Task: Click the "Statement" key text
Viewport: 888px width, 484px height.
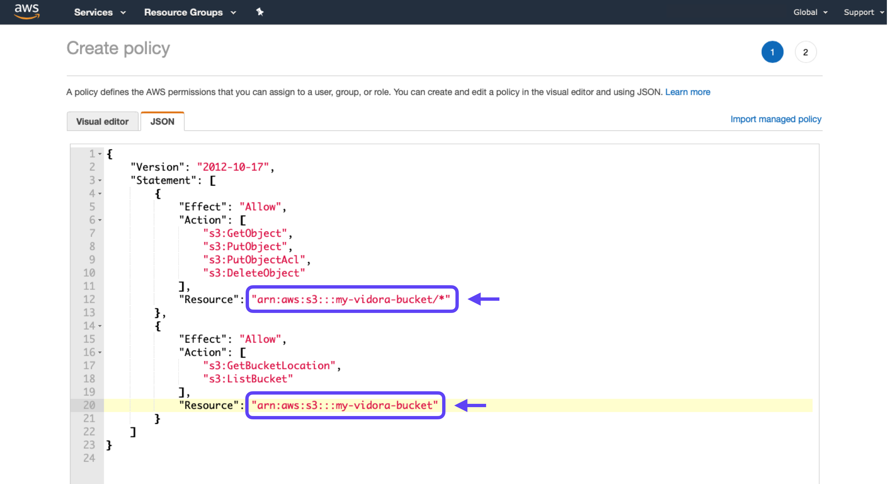Action: (163, 180)
